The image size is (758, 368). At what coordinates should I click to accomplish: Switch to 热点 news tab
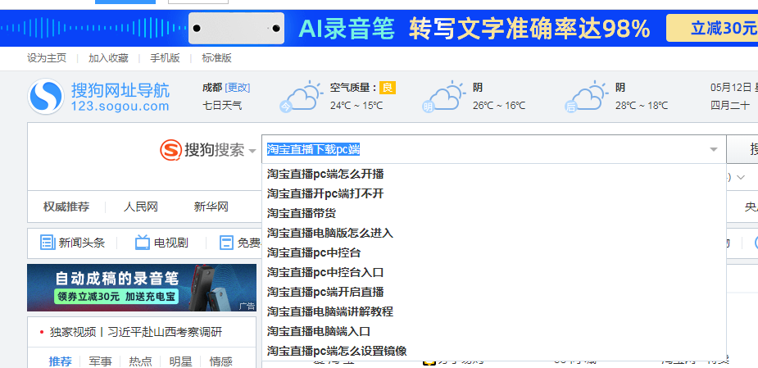(141, 361)
